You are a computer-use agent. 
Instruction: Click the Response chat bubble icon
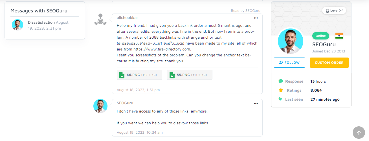point(281,81)
